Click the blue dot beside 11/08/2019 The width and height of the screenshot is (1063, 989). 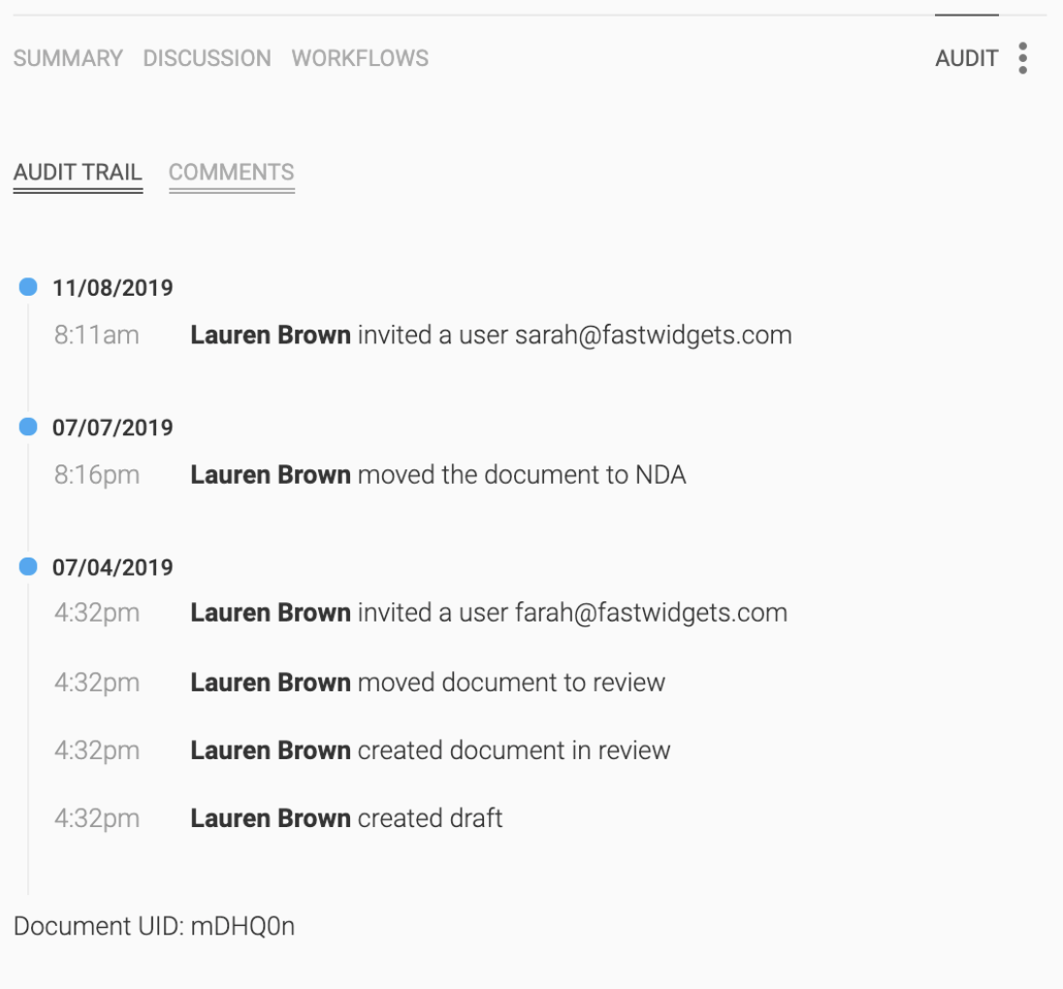[26, 287]
